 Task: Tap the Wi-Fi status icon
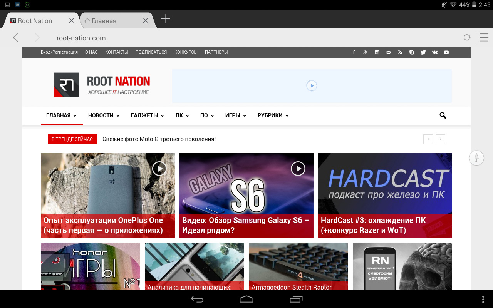453,5
